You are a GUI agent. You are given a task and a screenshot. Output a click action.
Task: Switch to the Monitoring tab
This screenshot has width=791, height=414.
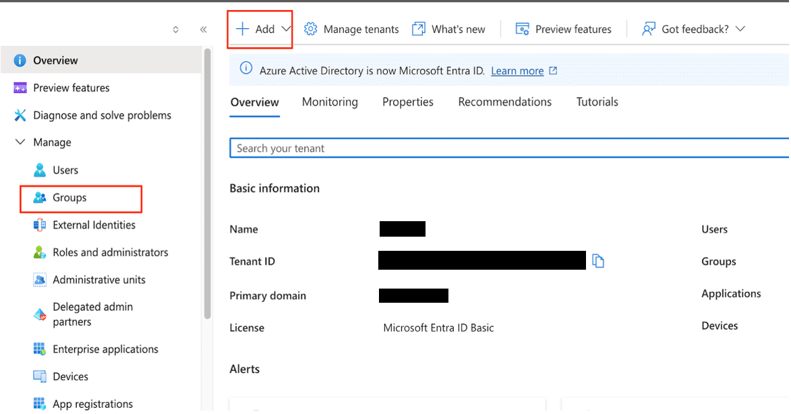[x=330, y=102]
